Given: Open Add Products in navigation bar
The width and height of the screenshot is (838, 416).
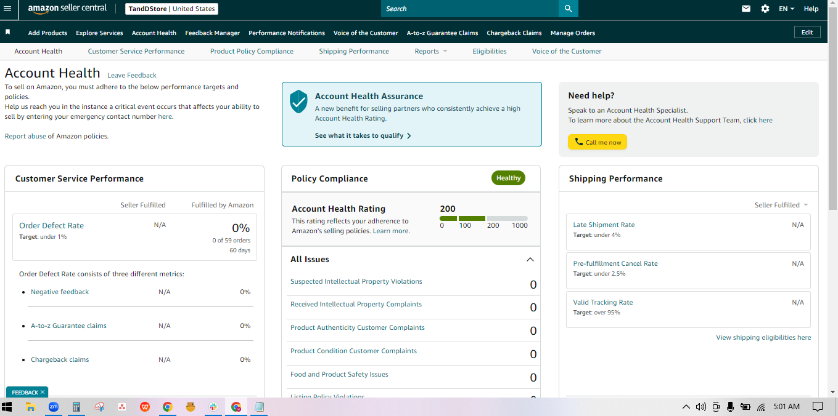Looking at the screenshot, I should tap(47, 33).
